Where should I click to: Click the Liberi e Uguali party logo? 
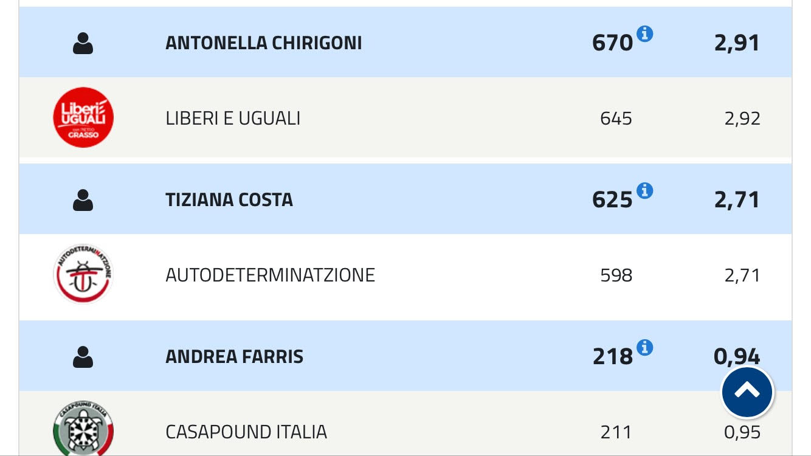tap(83, 117)
